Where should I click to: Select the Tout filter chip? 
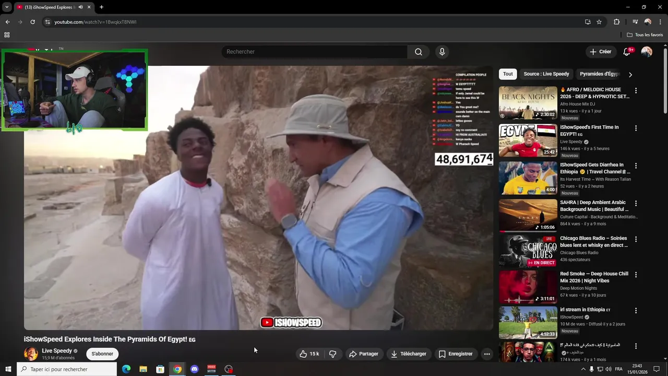coord(508,74)
